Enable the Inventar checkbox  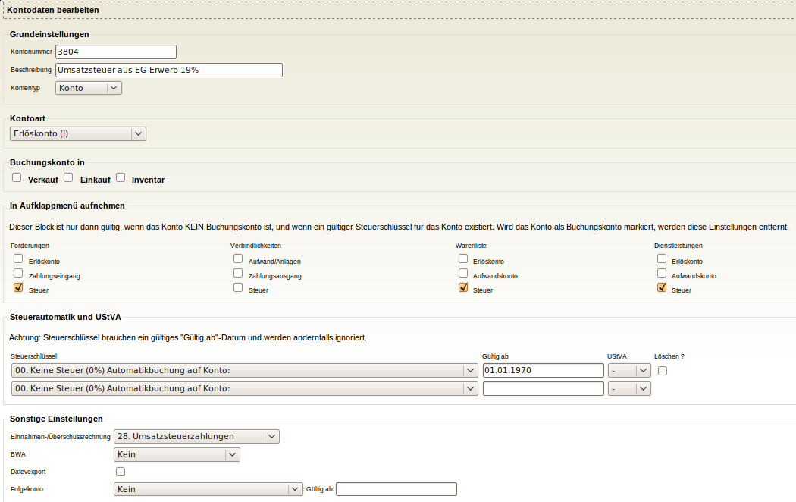(121, 177)
